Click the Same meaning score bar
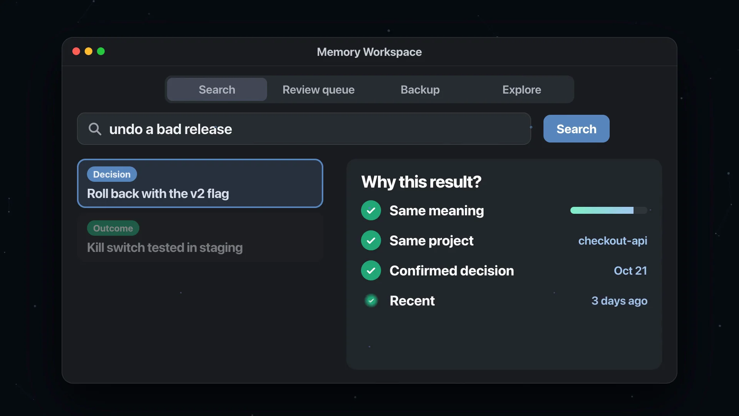Viewport: 739px width, 416px height. (x=609, y=210)
